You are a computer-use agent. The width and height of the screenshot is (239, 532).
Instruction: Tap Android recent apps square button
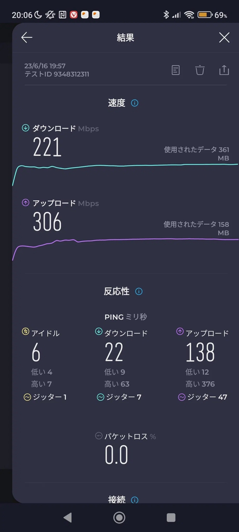pos(171,518)
